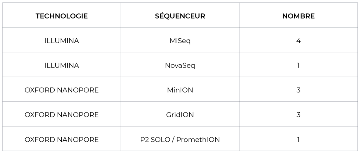This screenshot has width=361, height=154.
Task: Select the PromethION text
Action: [x=198, y=140]
